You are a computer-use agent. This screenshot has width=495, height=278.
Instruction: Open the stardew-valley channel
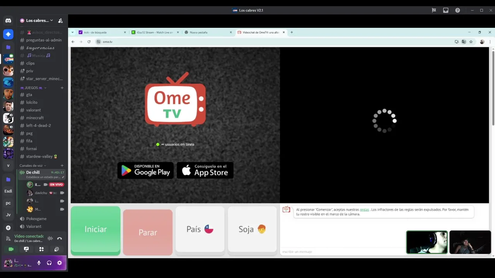click(42, 156)
